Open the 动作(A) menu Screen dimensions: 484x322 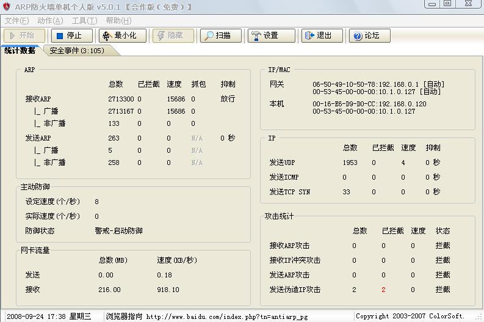49,20
